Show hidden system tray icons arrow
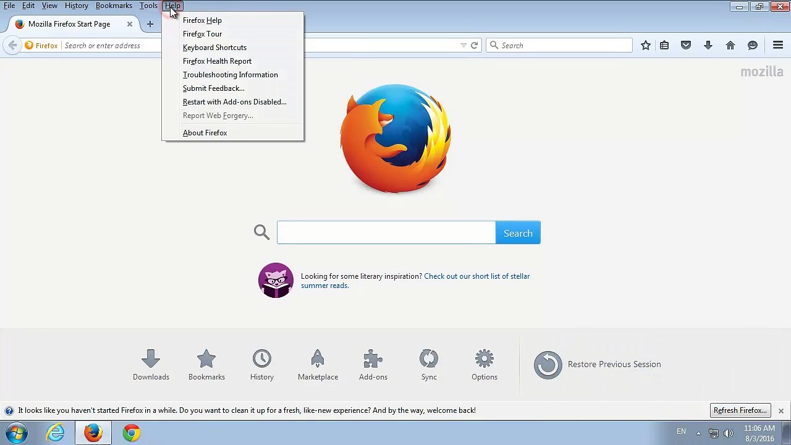Screen dimensions: 791x445 click(x=698, y=433)
